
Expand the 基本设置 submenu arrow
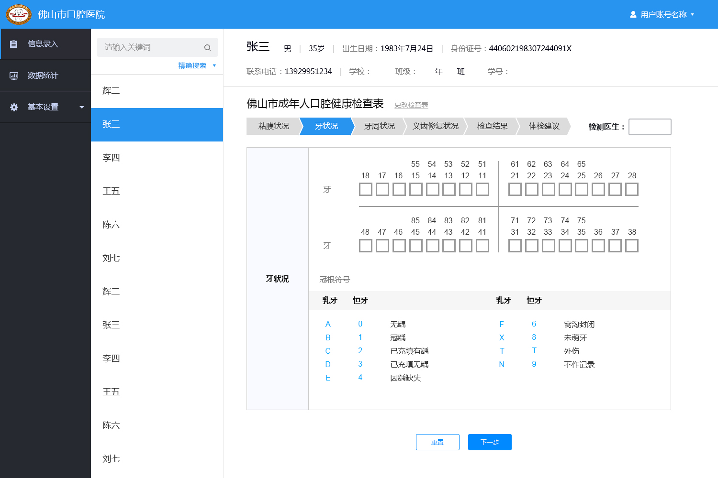(x=82, y=107)
